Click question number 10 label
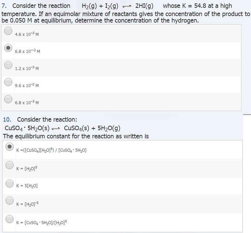This screenshot has width=251, height=233. point(7,120)
